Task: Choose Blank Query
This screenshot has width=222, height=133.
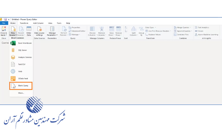Action: (x=21, y=86)
